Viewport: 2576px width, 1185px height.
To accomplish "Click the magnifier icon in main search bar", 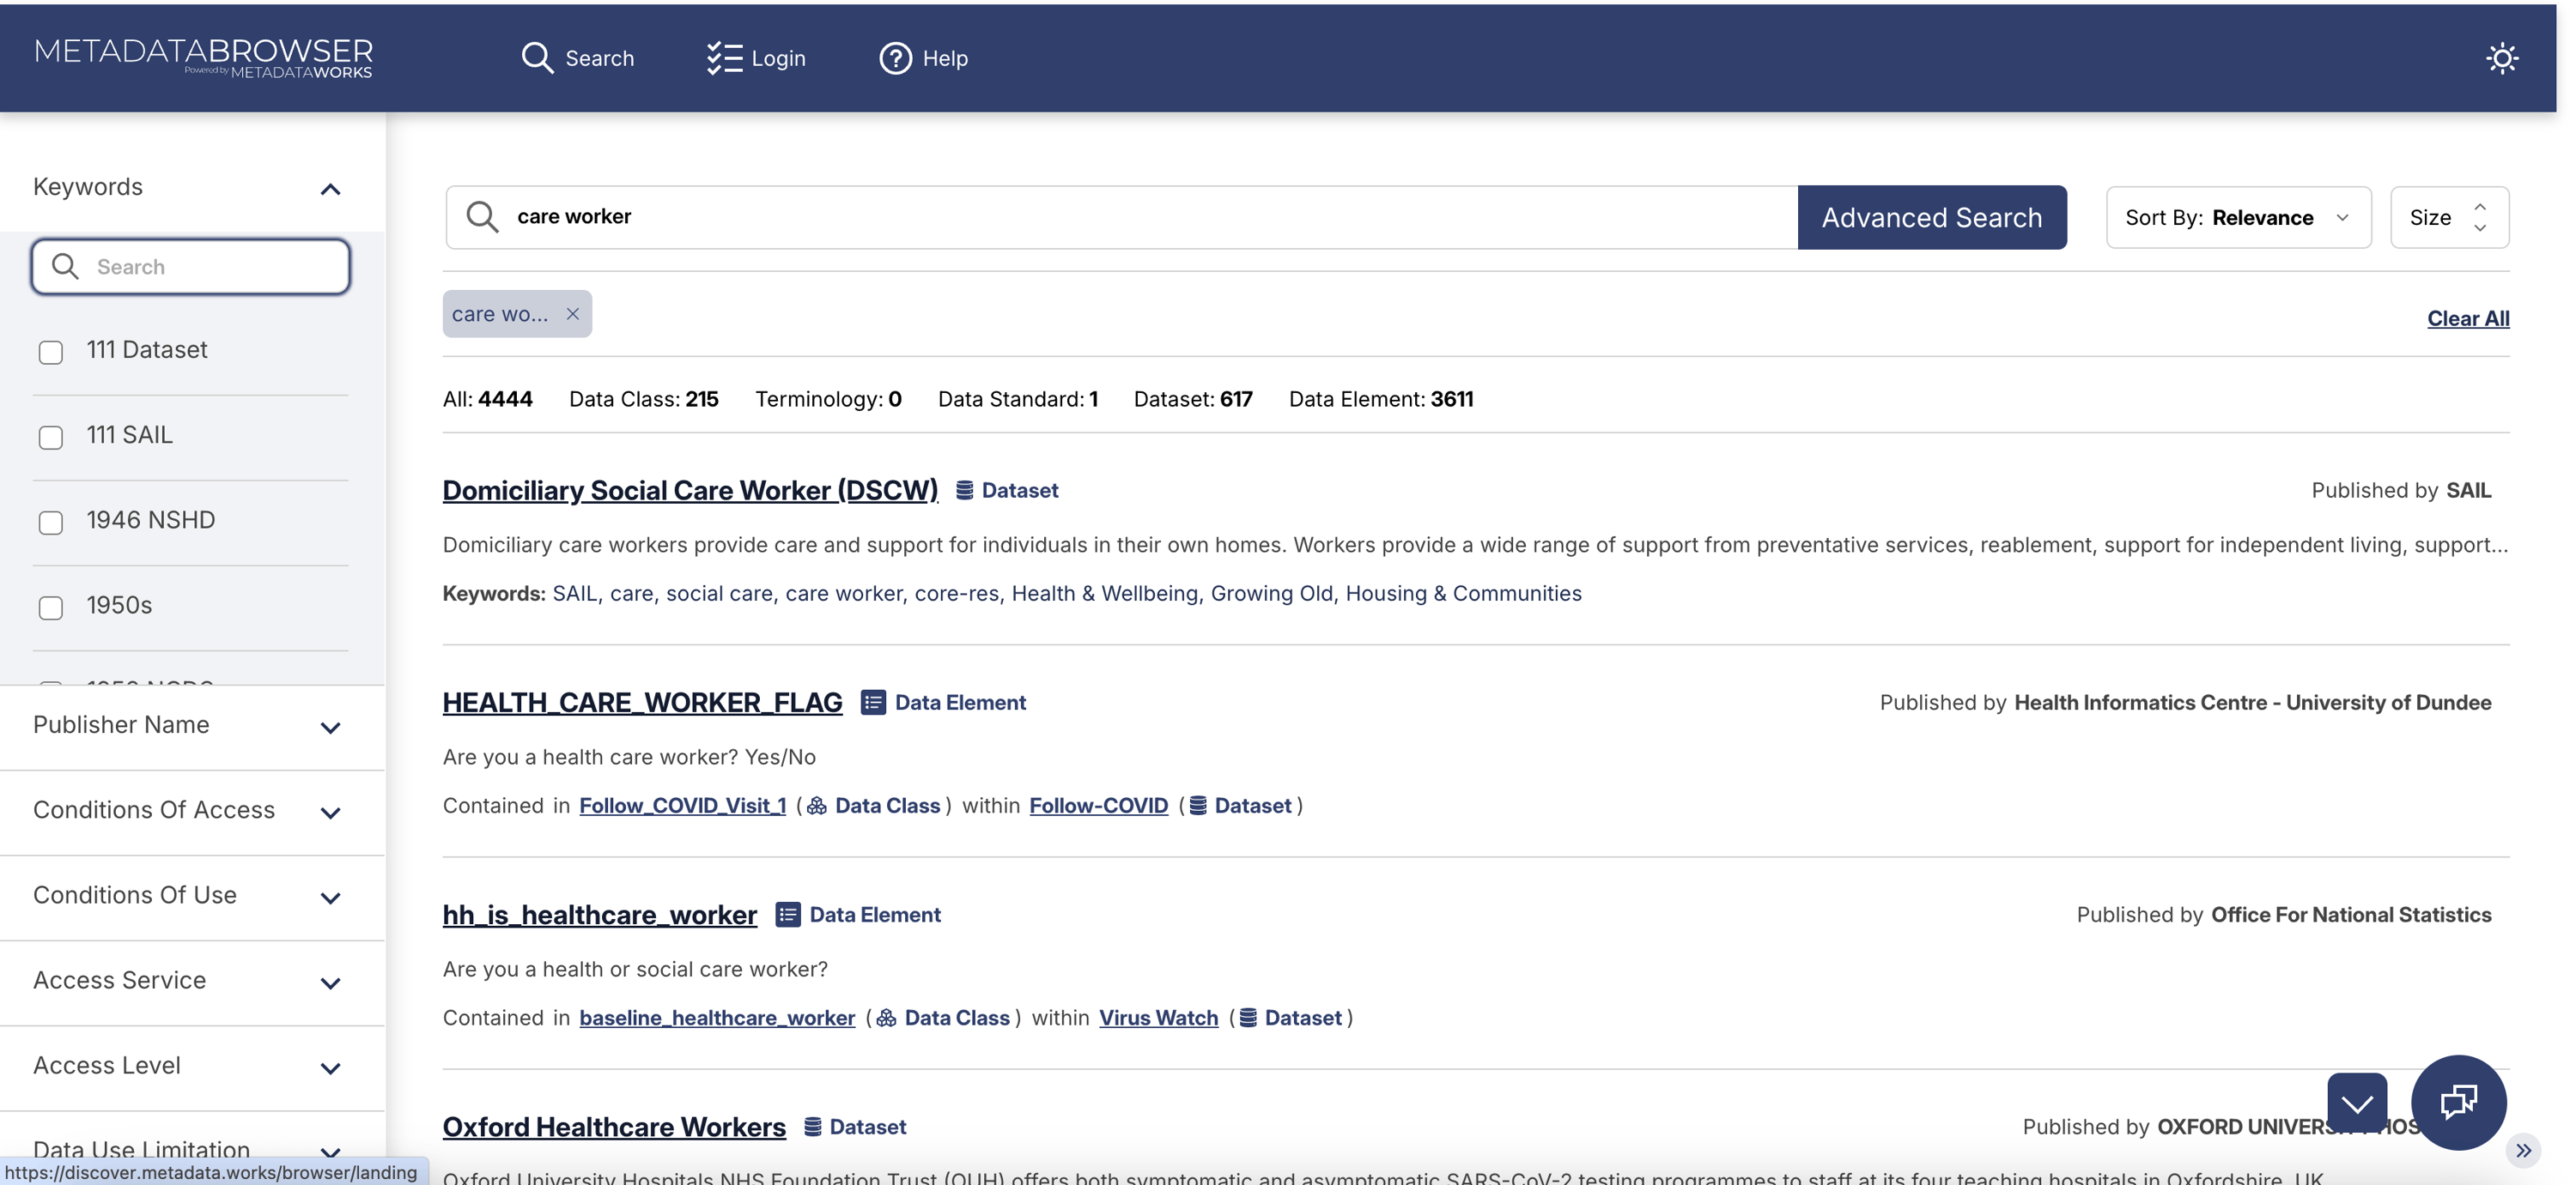I will (x=482, y=217).
